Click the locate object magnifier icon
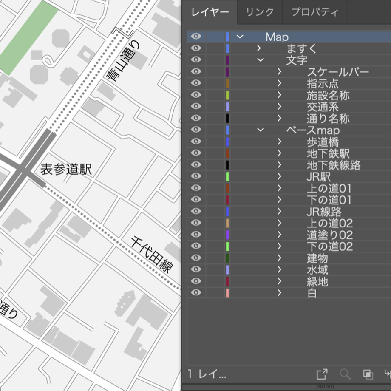391x391 pixels. (x=346, y=374)
